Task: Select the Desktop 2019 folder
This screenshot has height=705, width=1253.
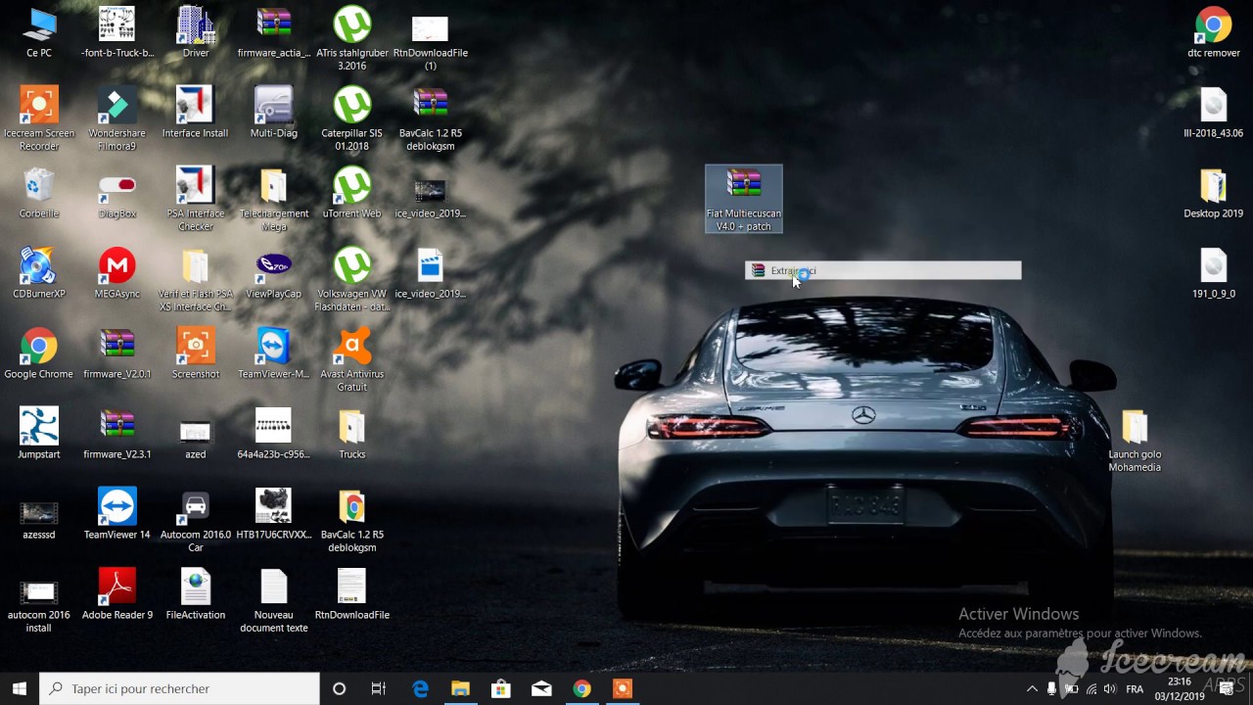Action: (1214, 193)
